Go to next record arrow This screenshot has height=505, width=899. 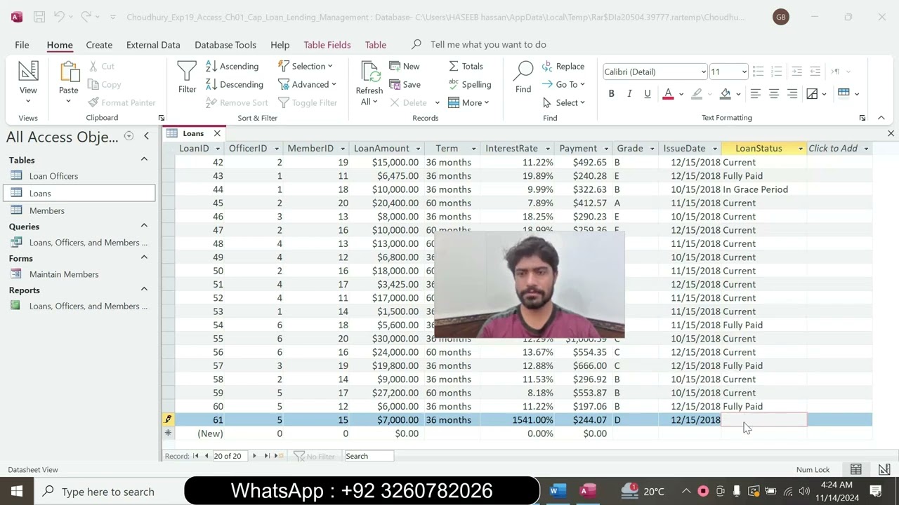tap(254, 456)
